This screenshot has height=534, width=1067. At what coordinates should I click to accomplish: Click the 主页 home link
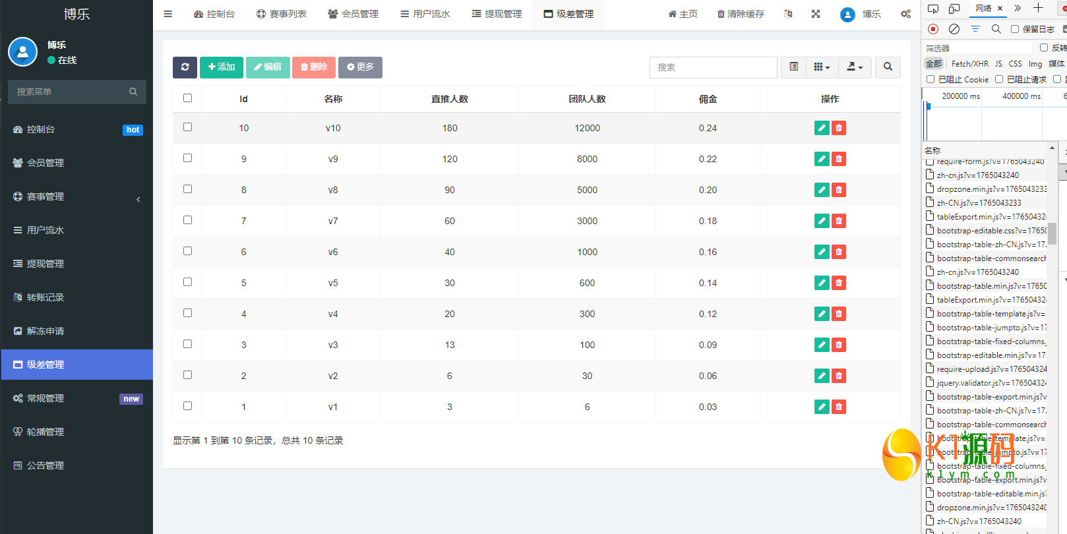683,14
